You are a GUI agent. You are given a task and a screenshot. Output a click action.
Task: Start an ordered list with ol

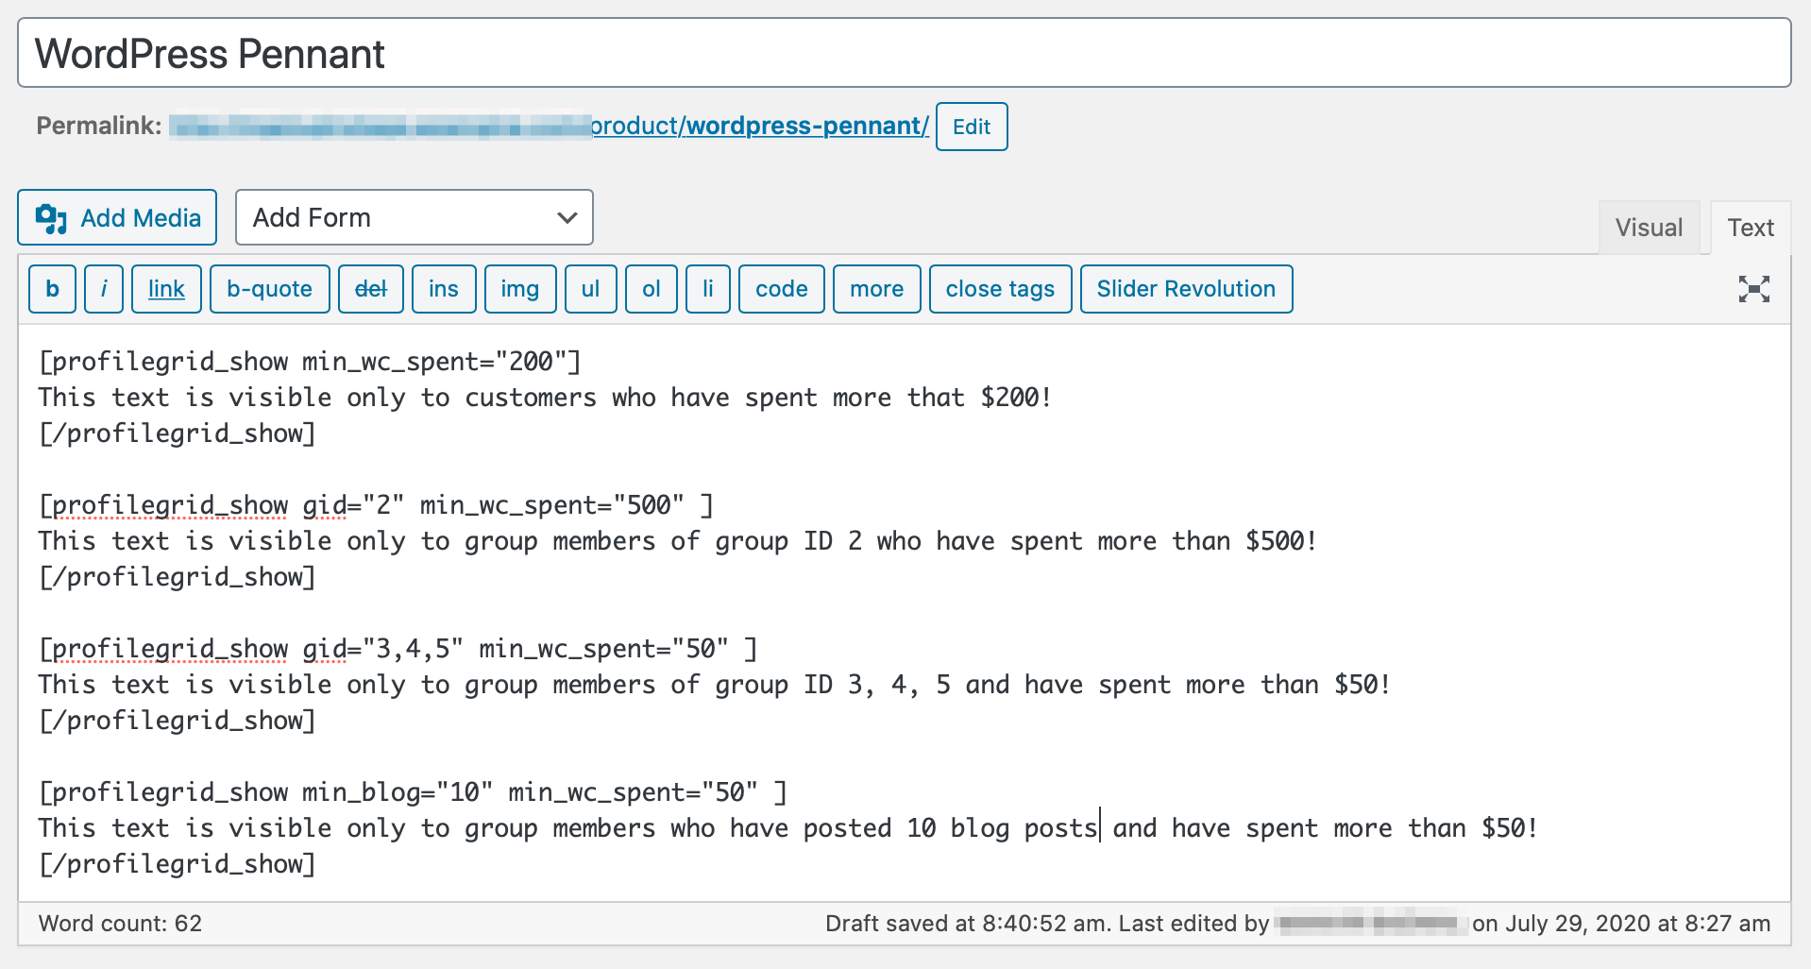651,289
